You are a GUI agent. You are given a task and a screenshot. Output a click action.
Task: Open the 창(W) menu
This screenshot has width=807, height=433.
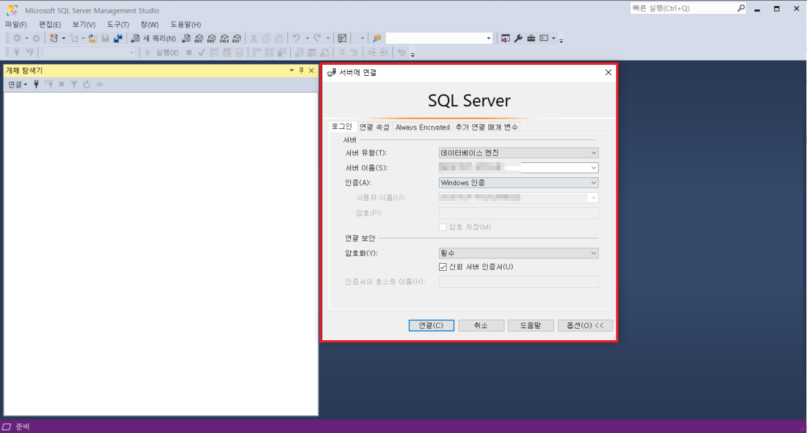point(149,25)
